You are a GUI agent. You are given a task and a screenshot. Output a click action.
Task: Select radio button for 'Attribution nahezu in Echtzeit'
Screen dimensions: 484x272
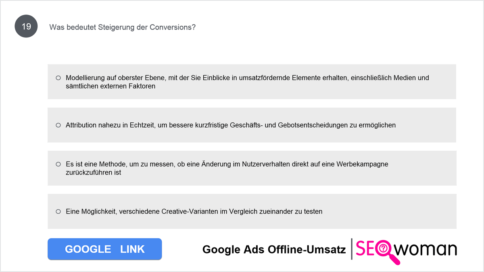pos(58,125)
